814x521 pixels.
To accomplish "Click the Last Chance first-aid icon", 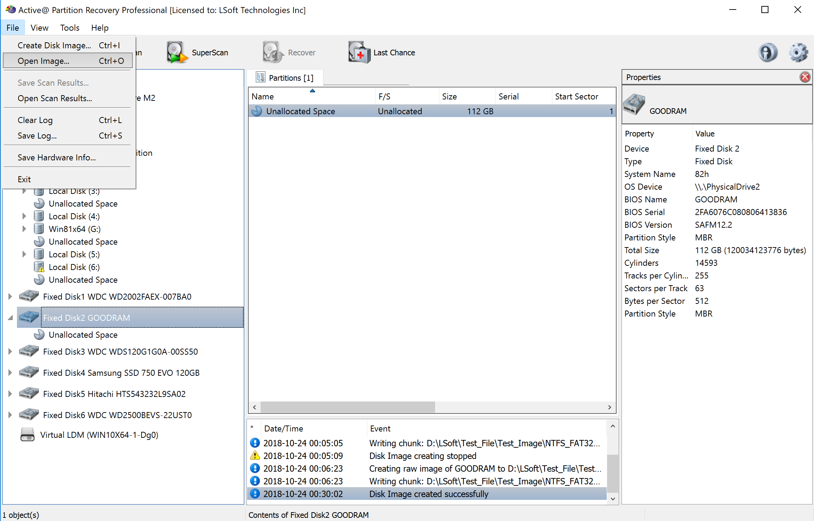I will coord(359,53).
